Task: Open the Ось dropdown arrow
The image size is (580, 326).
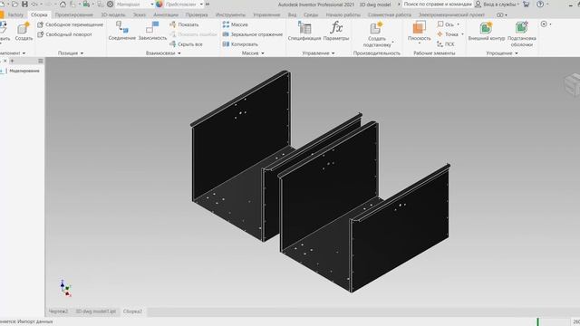Action: point(459,24)
